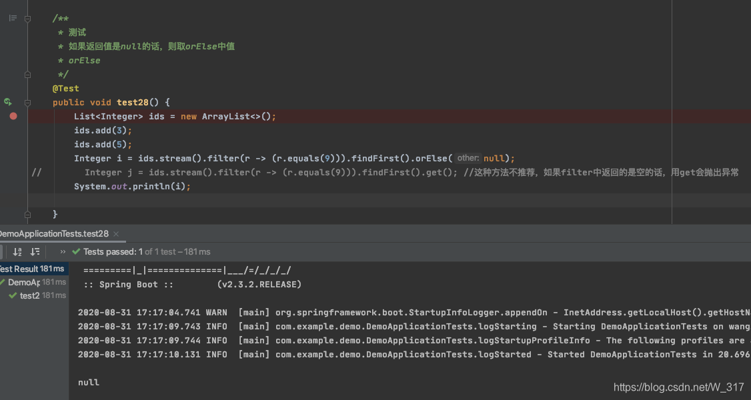Collapse the javadoc comment at its opening fold marker
The image size is (751, 400).
pyautogui.click(x=27, y=19)
